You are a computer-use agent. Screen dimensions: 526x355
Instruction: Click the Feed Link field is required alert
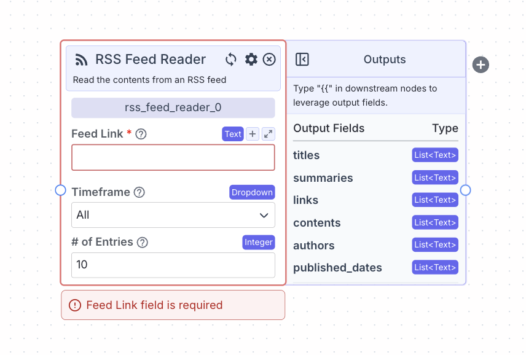(173, 305)
